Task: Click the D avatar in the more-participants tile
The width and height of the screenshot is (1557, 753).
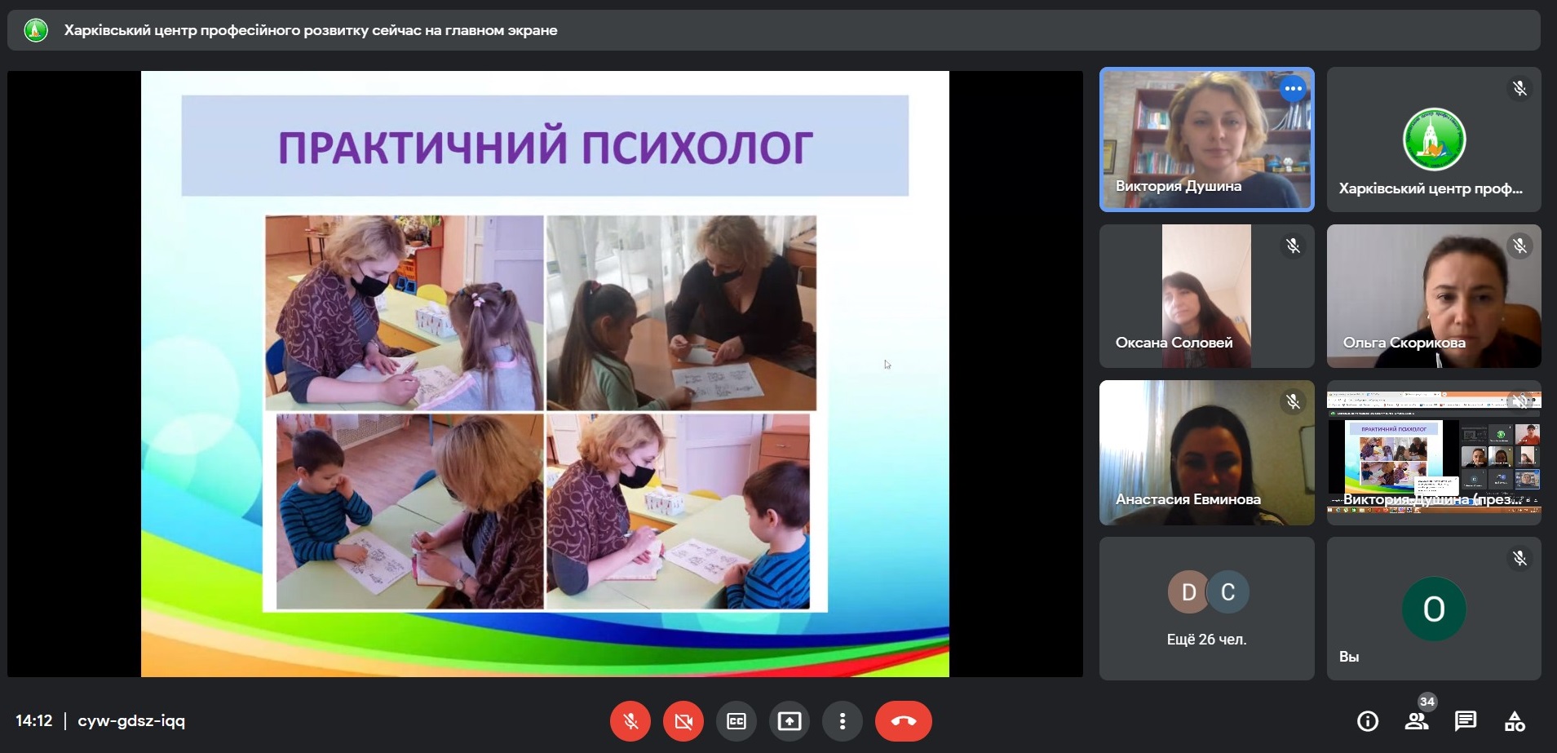Action: (x=1188, y=592)
